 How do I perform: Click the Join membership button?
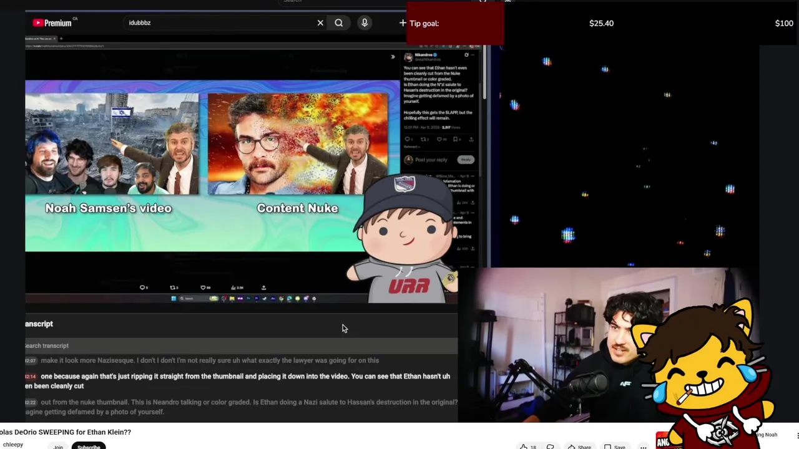click(58, 447)
